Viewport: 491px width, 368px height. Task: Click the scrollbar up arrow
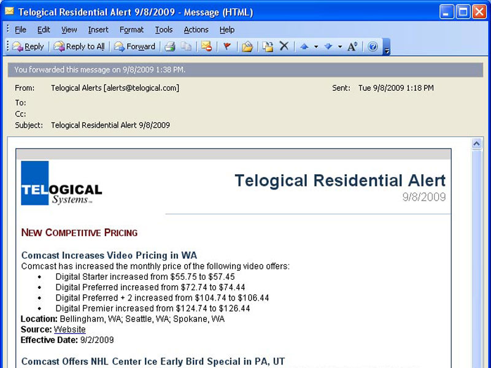click(x=477, y=144)
